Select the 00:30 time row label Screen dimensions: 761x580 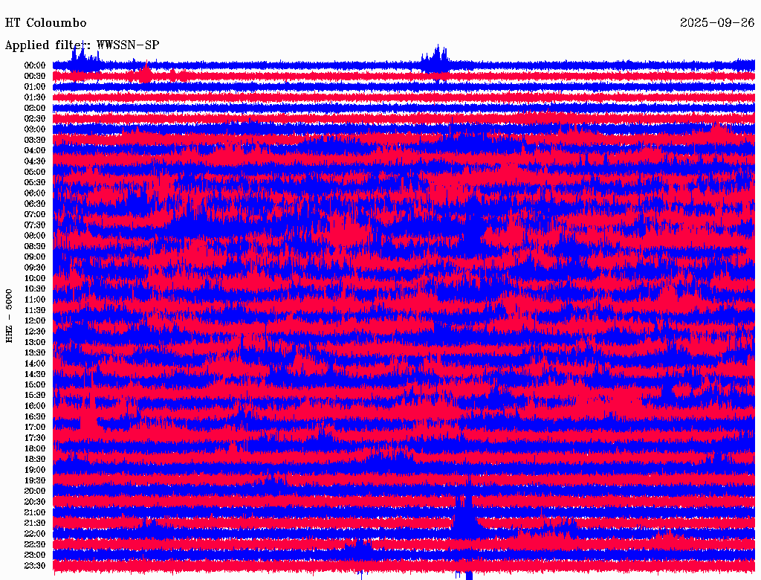(x=35, y=76)
